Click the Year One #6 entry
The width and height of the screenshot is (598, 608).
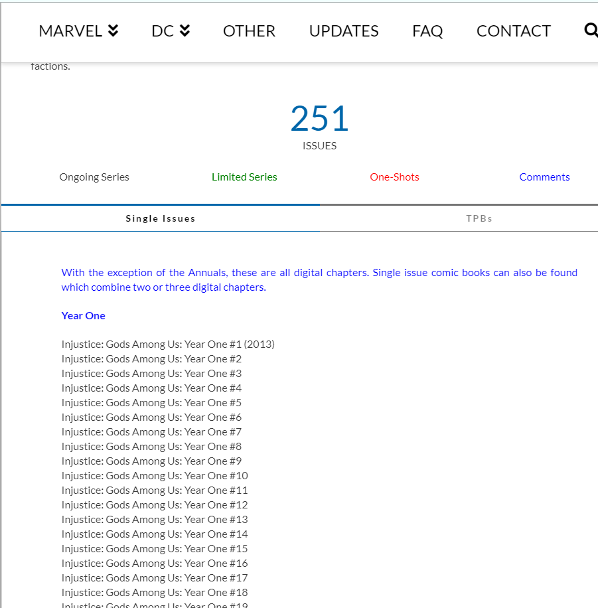click(151, 418)
